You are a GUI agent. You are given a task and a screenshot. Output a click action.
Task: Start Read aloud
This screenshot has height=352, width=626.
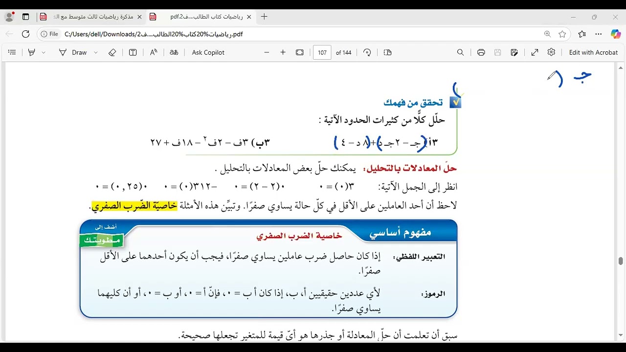click(x=154, y=52)
